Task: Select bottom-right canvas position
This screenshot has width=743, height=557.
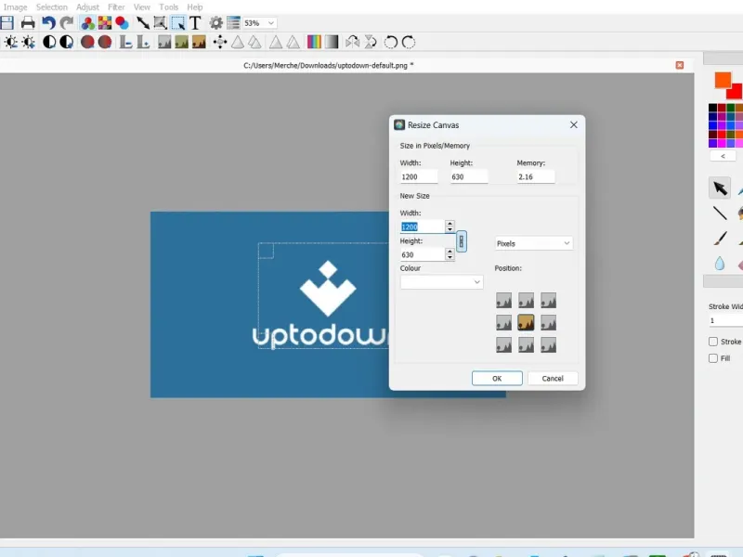Action: point(548,344)
